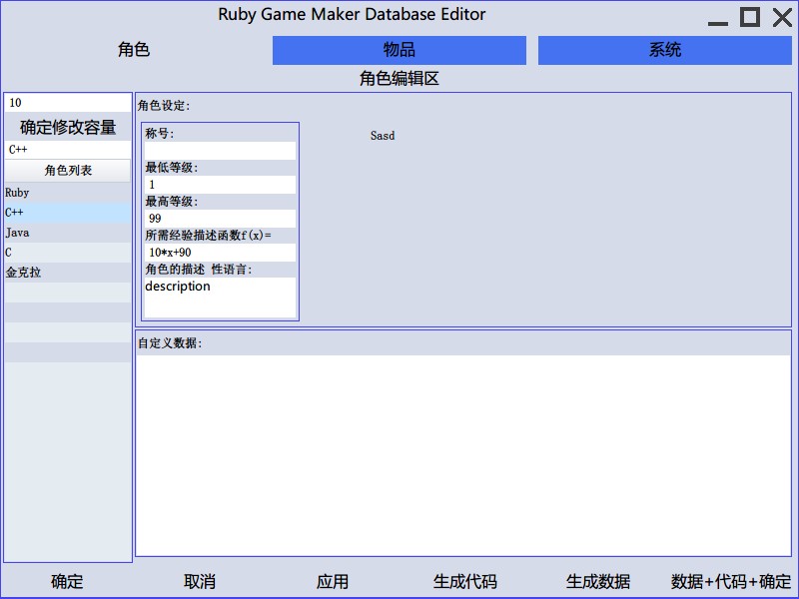Click the 确定修改容量 button

(68, 127)
